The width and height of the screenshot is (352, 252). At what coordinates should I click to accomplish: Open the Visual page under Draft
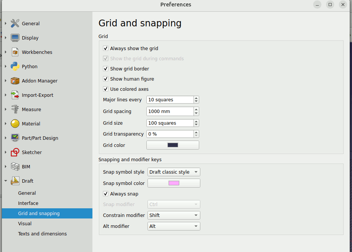click(25, 223)
